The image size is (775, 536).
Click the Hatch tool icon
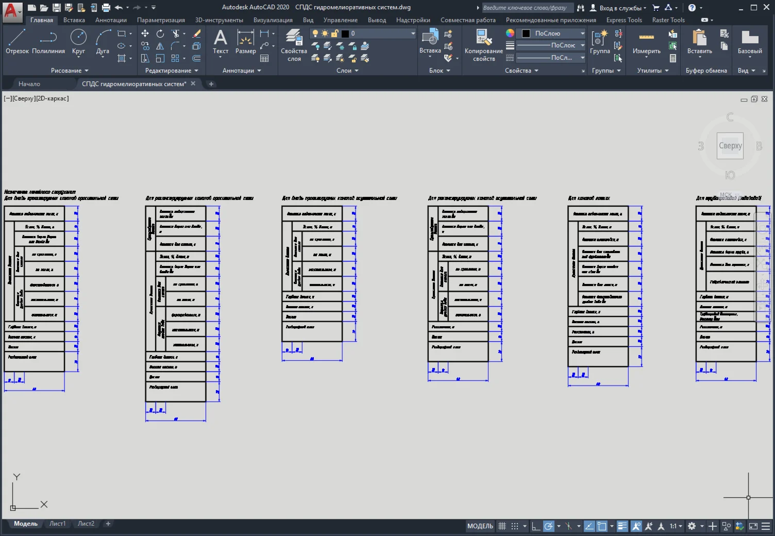122,58
